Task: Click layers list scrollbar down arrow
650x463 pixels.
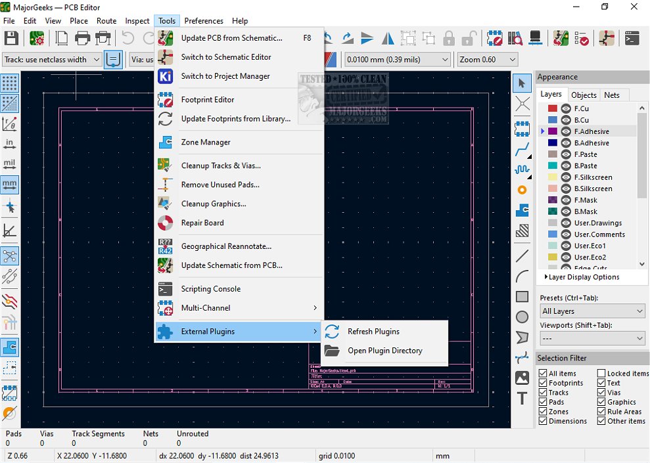Action: click(641, 264)
